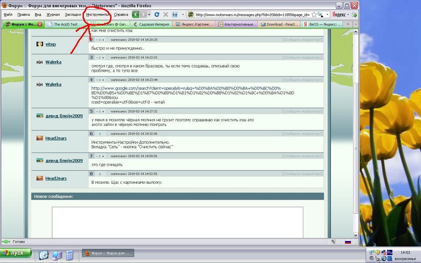Screen dimensions: 421x263
Task: Click the page scrollbar up arrow
Action: point(356,32)
